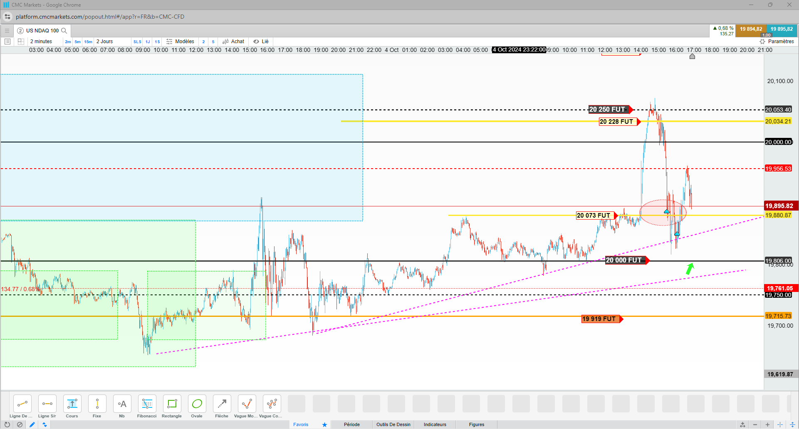
Task: Toggle the Lié linked-chart eye option
Action: pos(261,42)
